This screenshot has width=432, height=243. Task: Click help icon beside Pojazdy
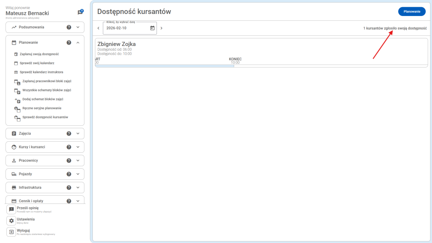click(69, 174)
